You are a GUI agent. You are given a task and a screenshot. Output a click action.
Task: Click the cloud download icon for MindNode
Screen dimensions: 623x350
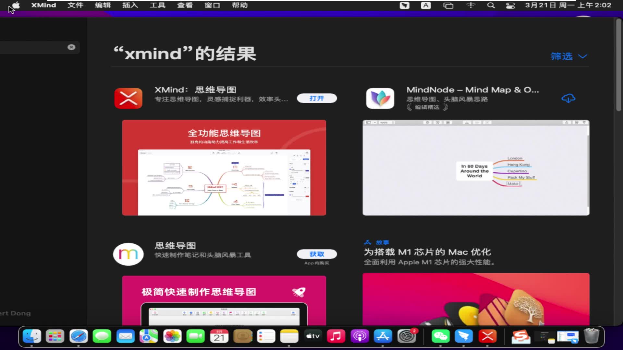pos(568,98)
